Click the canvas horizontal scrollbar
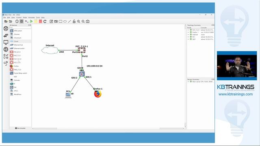This screenshot has width=260, height=146. (x=108, y=129)
